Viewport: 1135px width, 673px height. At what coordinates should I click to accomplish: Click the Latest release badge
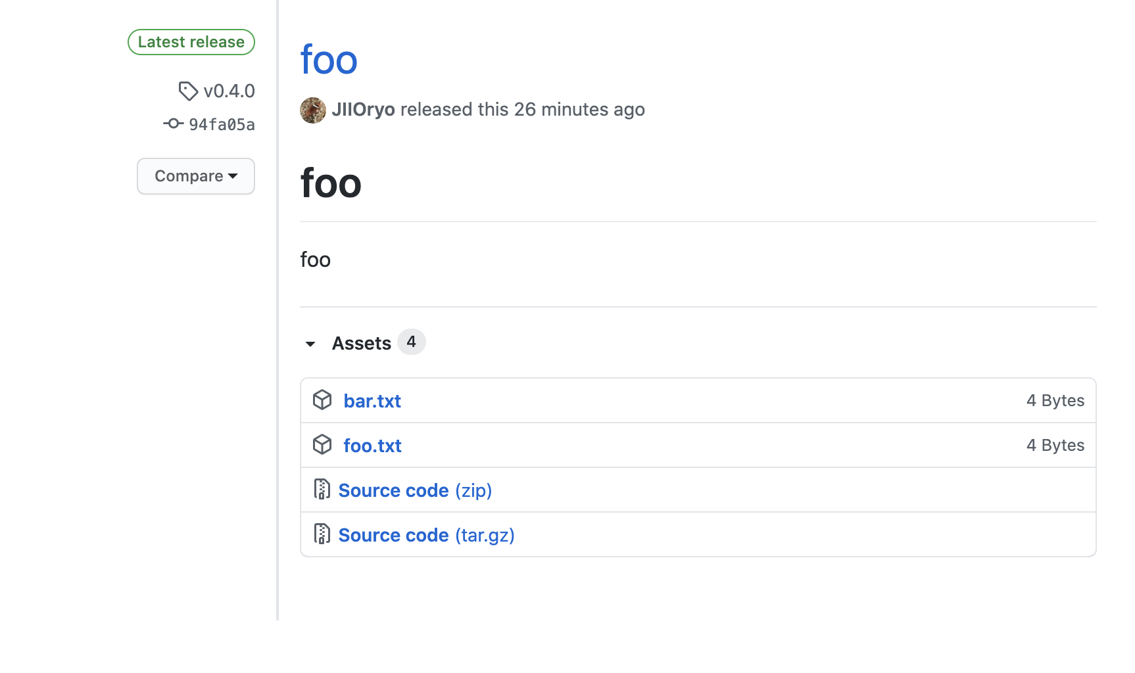(x=191, y=42)
